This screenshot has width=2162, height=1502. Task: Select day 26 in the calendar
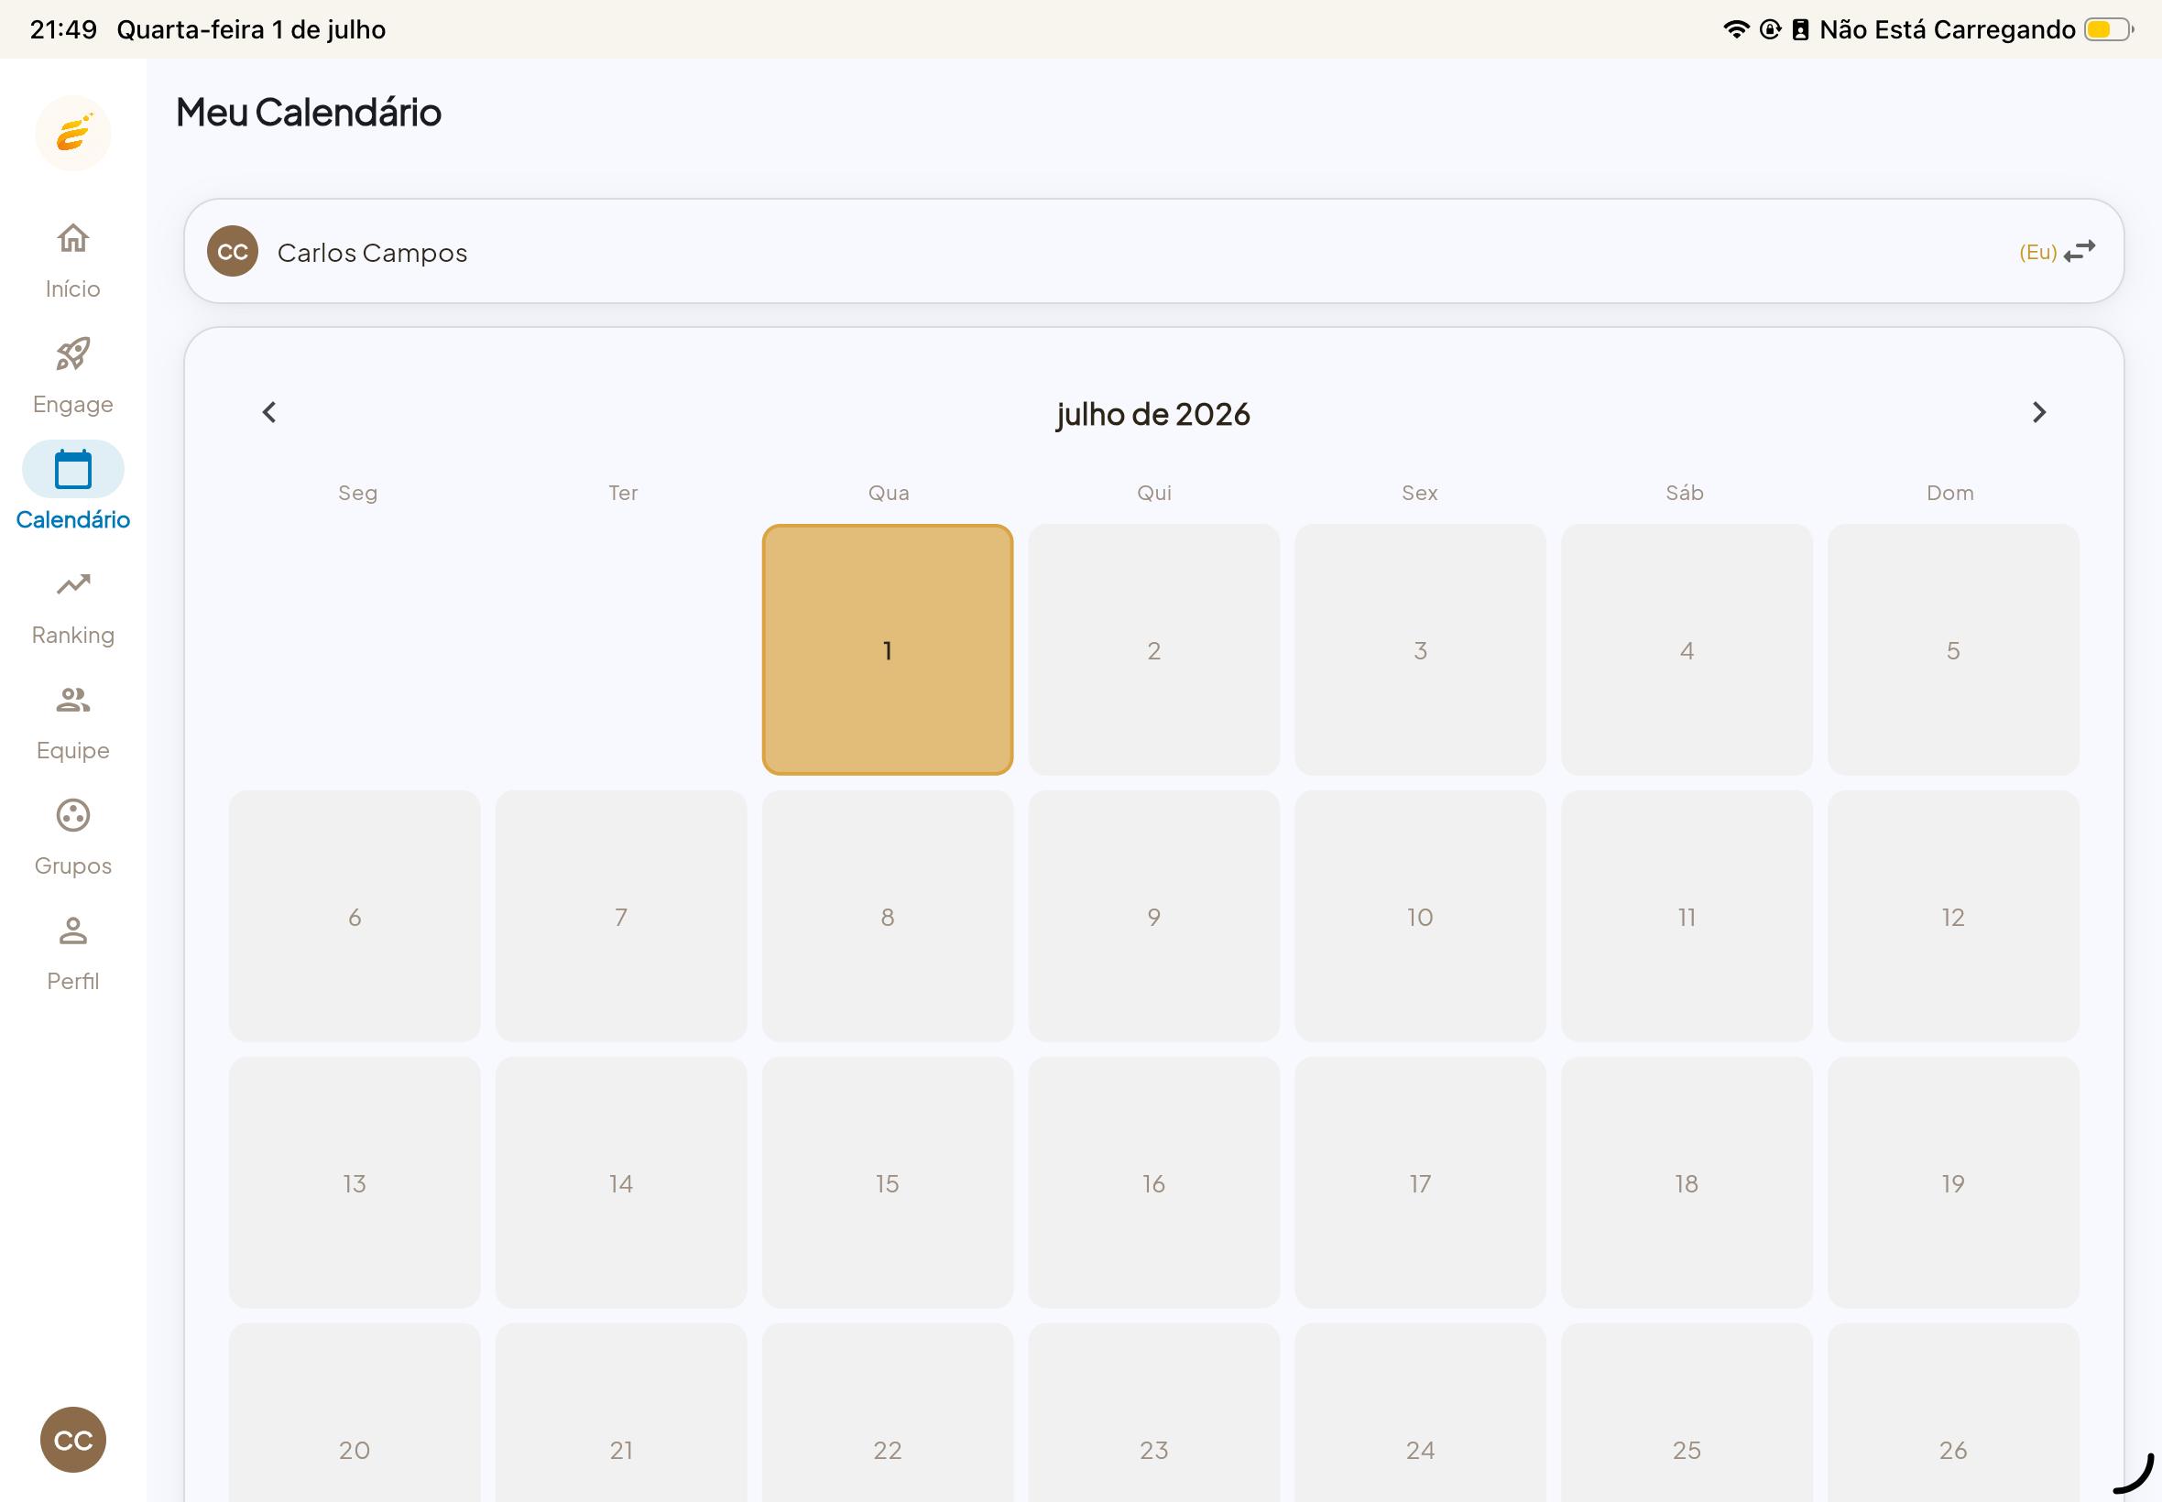1953,1412
